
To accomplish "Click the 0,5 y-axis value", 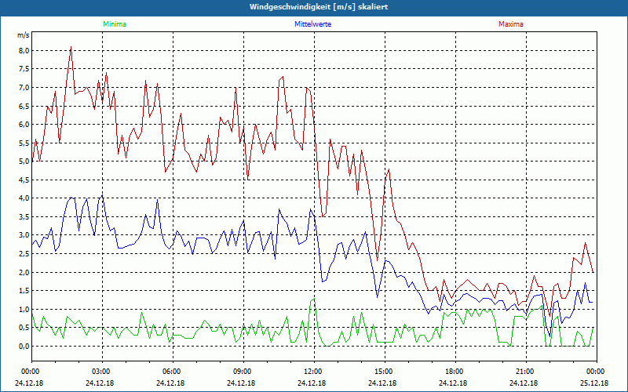I will pos(24,328).
